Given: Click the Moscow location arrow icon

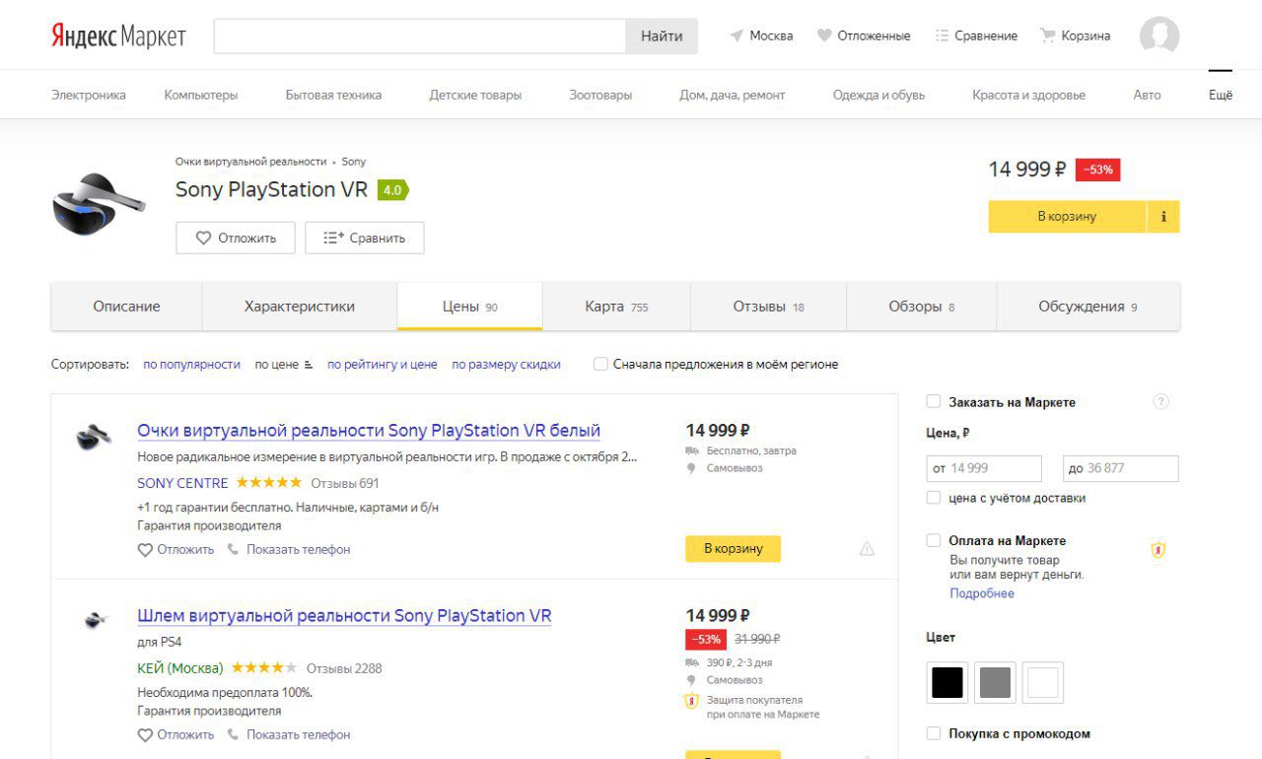Looking at the screenshot, I should pyautogui.click(x=736, y=35).
